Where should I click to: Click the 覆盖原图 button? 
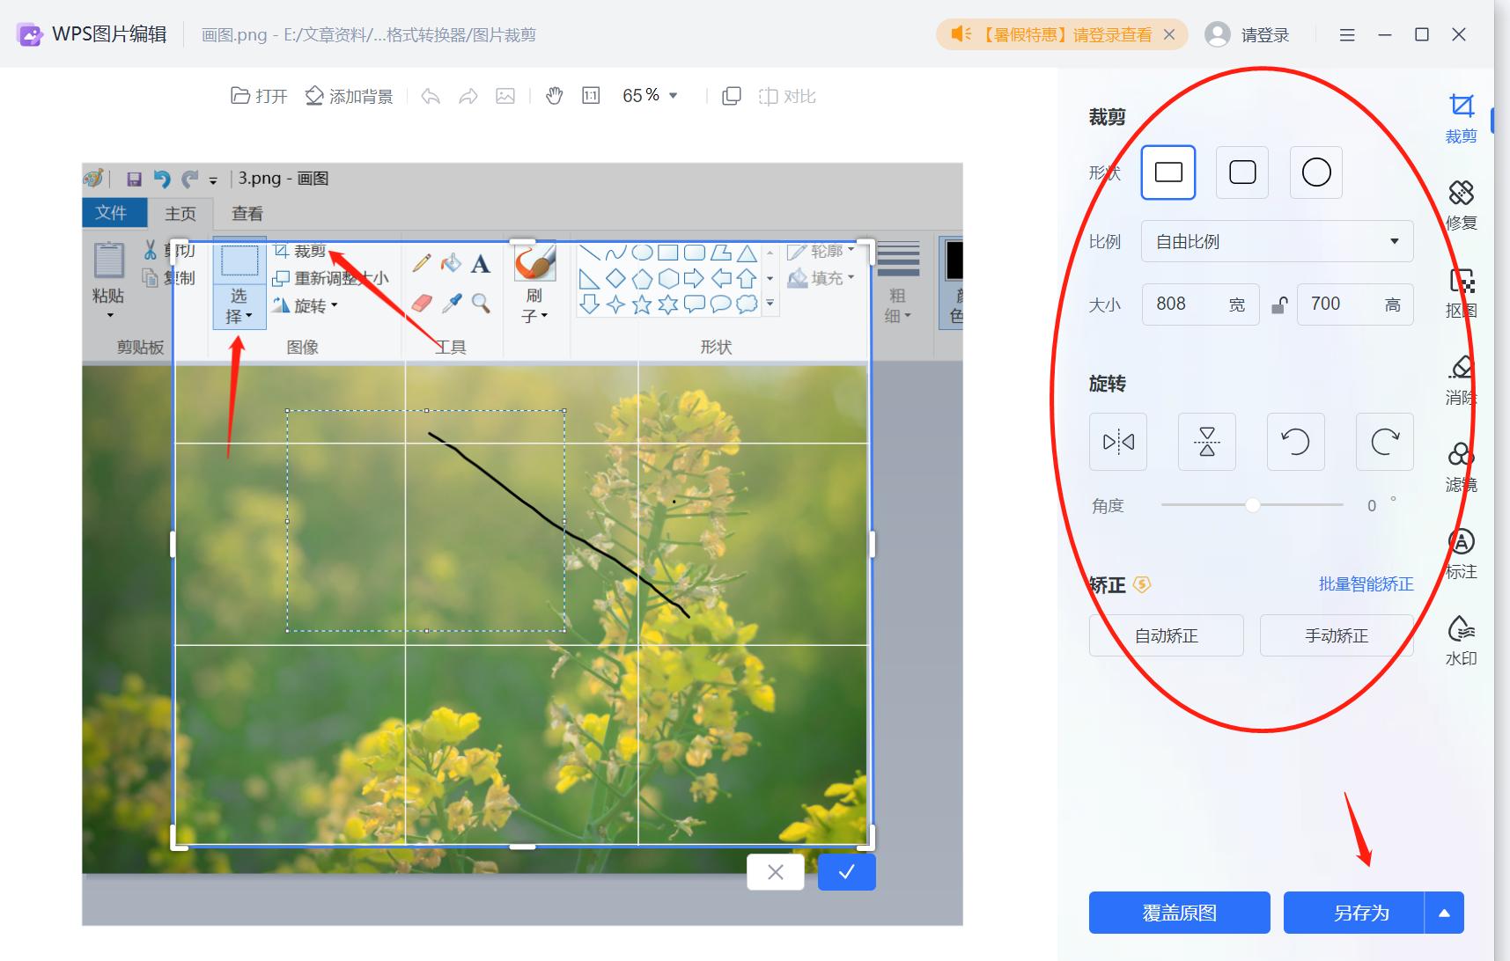point(1180,913)
